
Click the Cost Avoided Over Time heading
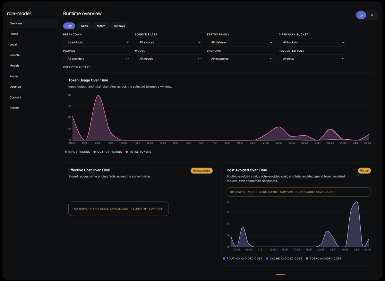[247, 170]
